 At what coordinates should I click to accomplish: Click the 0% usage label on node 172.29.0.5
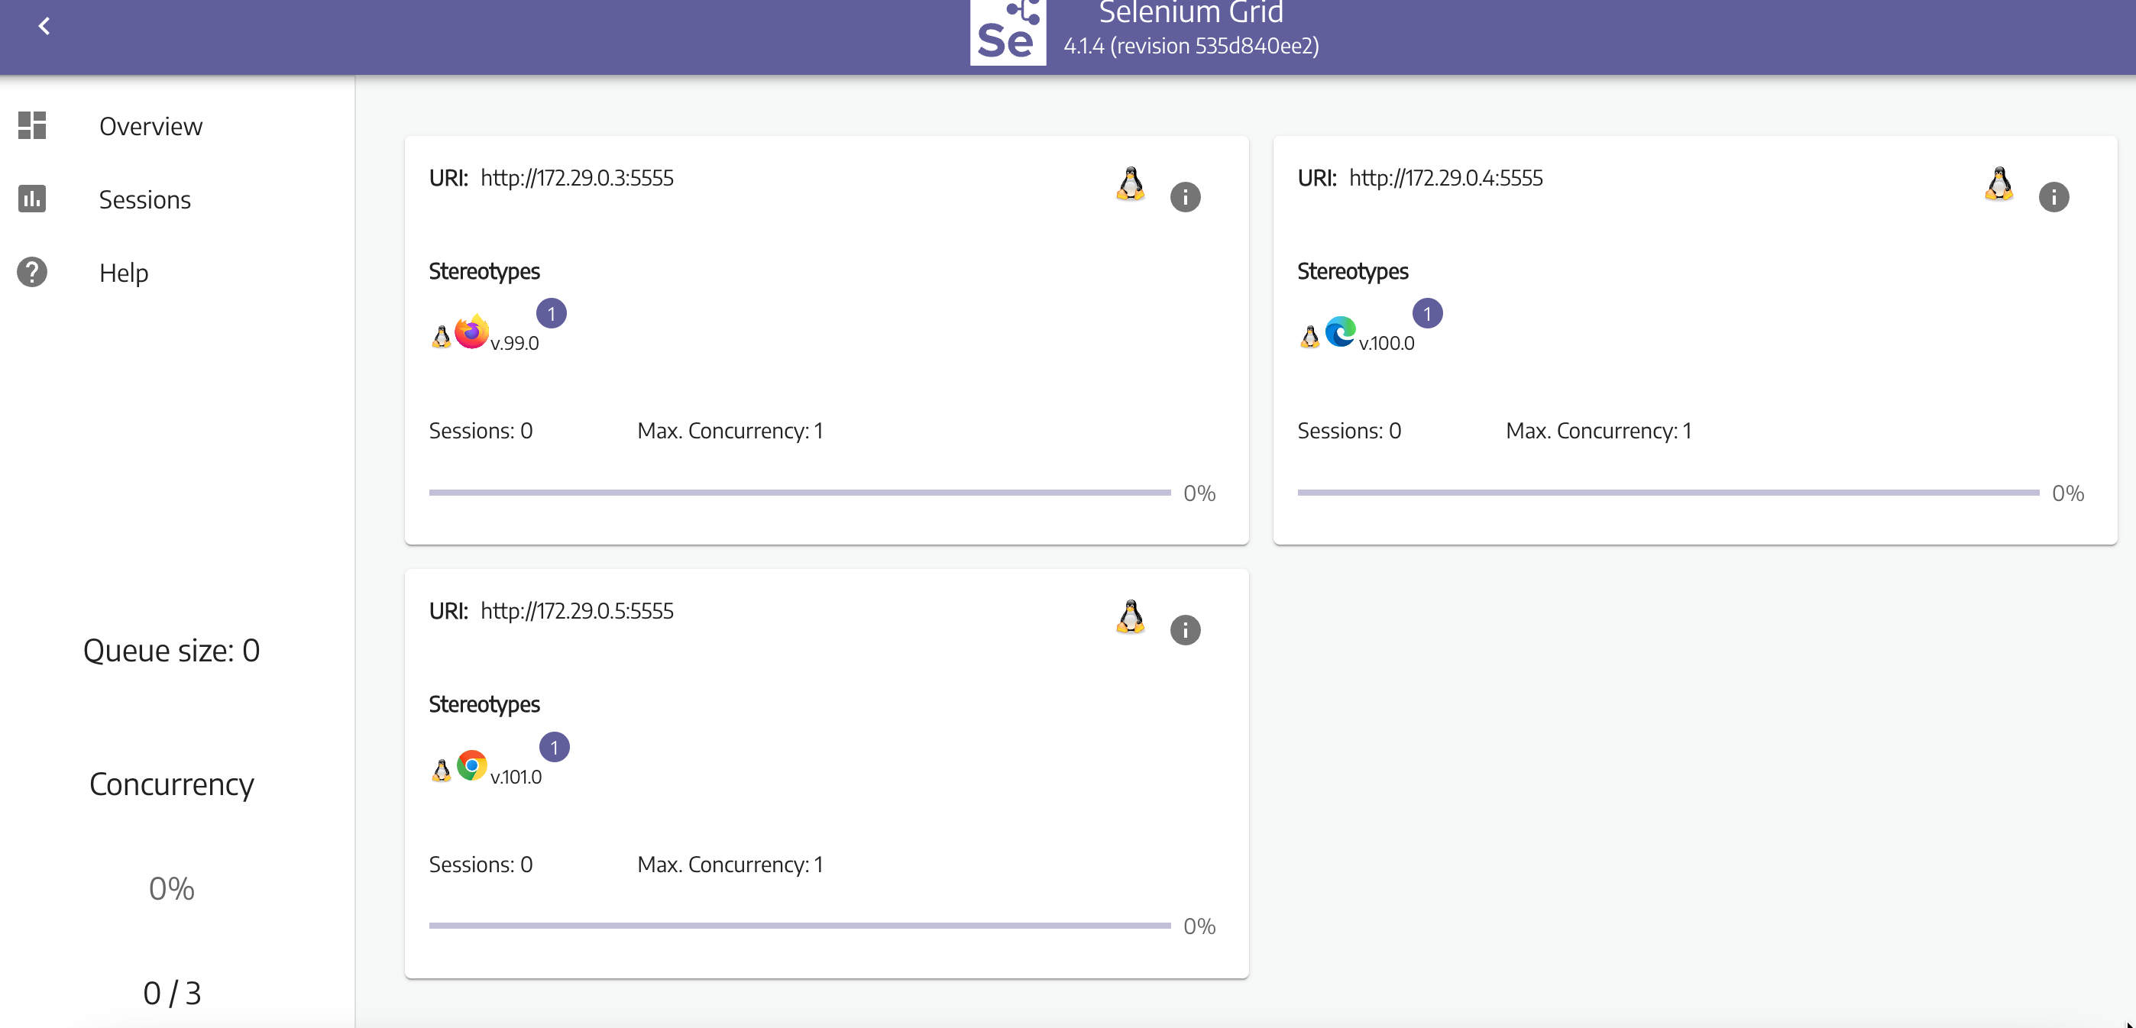[1199, 927]
